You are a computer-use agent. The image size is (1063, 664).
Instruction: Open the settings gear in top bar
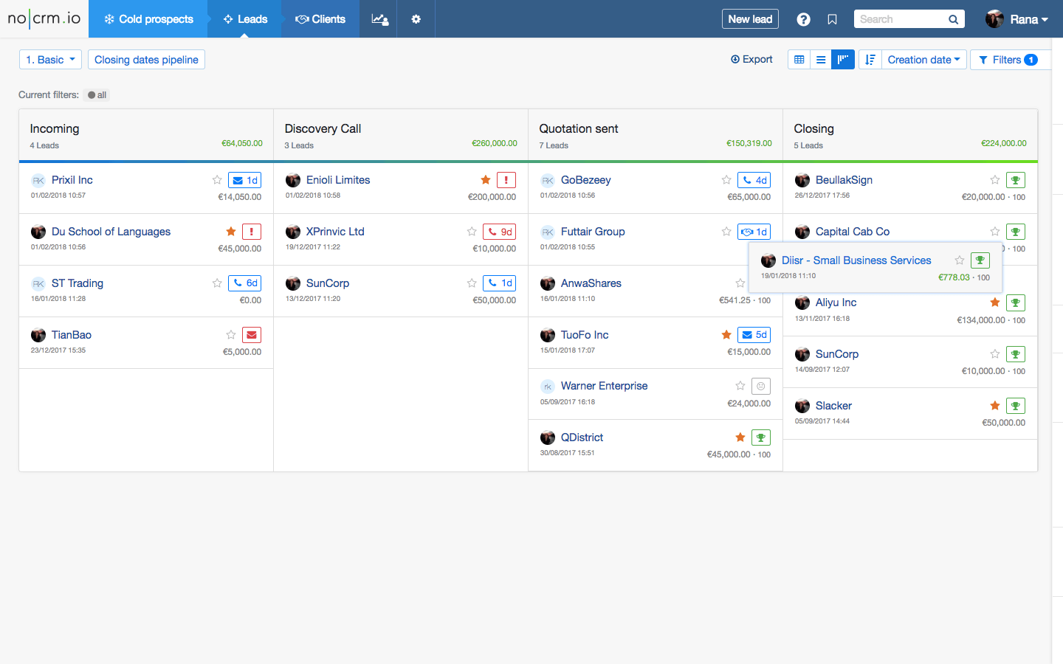[x=416, y=19]
